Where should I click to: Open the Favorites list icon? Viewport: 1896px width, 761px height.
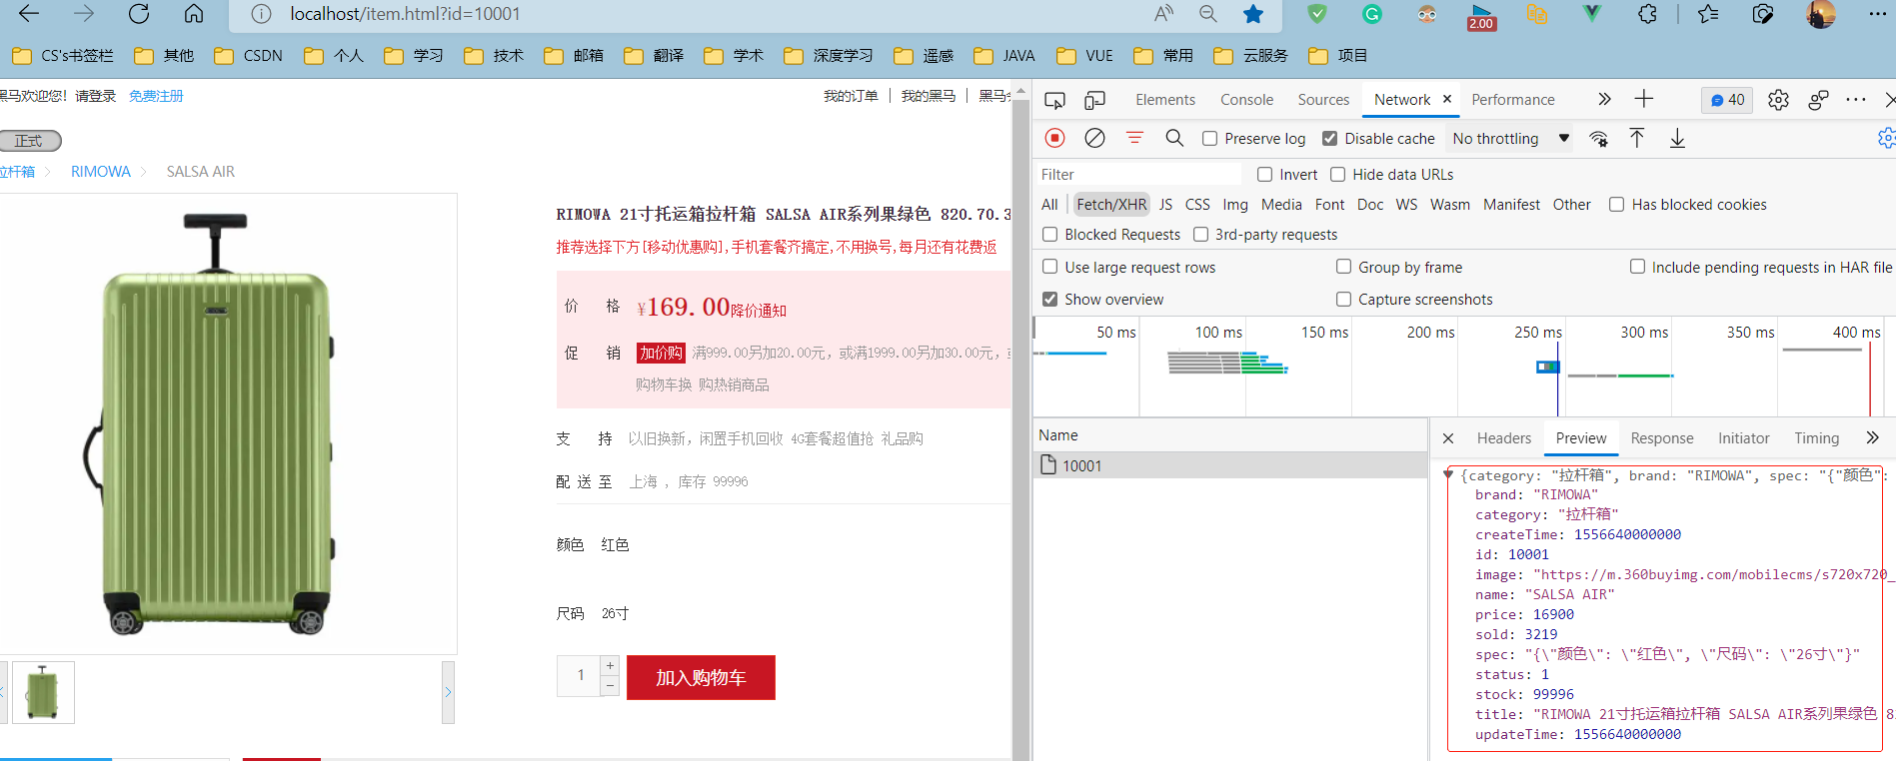click(1708, 14)
